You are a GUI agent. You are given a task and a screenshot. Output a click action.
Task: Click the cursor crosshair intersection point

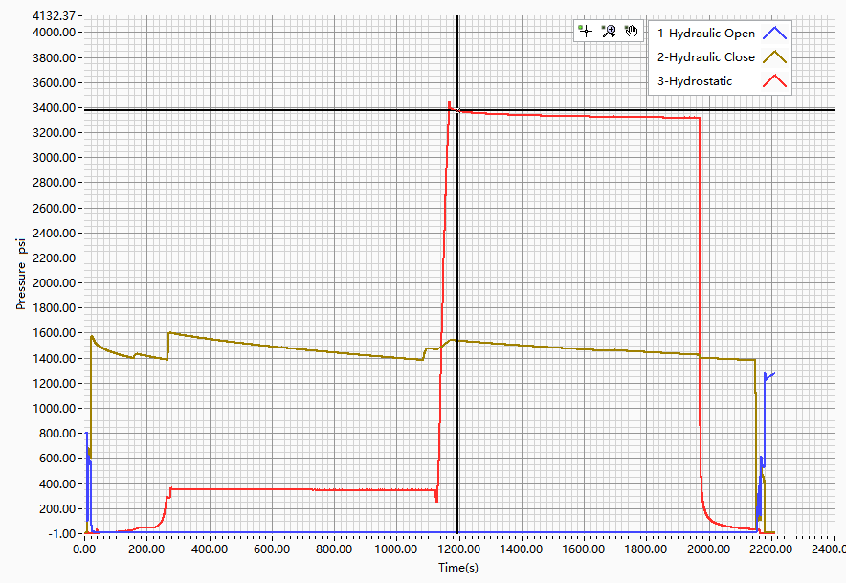point(457,109)
